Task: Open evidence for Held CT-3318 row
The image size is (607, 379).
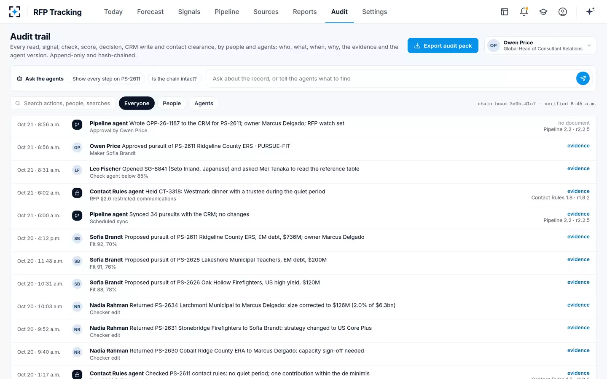Action: (x=578, y=191)
